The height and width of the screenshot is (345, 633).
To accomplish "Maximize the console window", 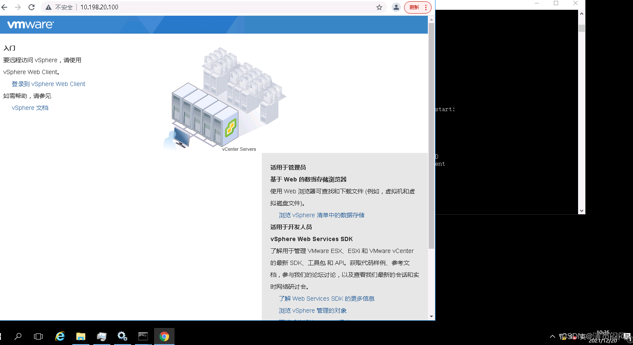I will click(556, 3).
